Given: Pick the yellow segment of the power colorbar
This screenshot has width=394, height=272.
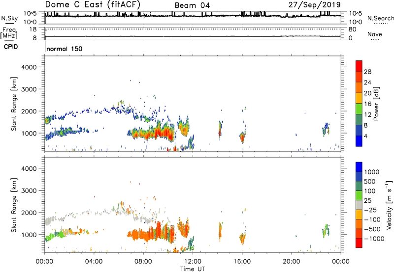Looking at the screenshot, I should pyautogui.click(x=359, y=98).
